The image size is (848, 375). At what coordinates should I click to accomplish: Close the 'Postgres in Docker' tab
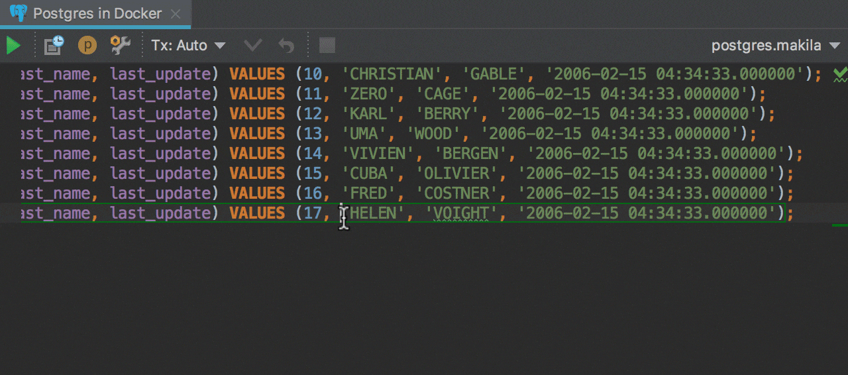coord(175,14)
